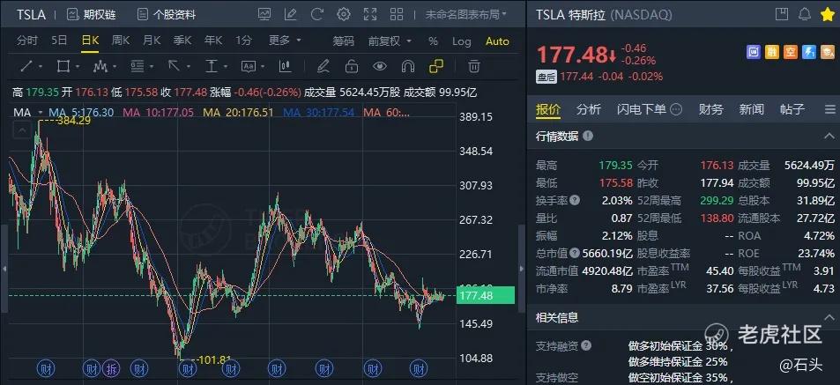This screenshot has height=385, width=840.
Task: Select the 年K yearly chart timeframe
Action: (213, 41)
